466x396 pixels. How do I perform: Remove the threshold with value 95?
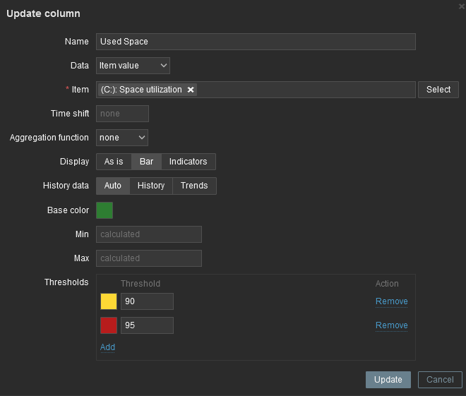(391, 325)
